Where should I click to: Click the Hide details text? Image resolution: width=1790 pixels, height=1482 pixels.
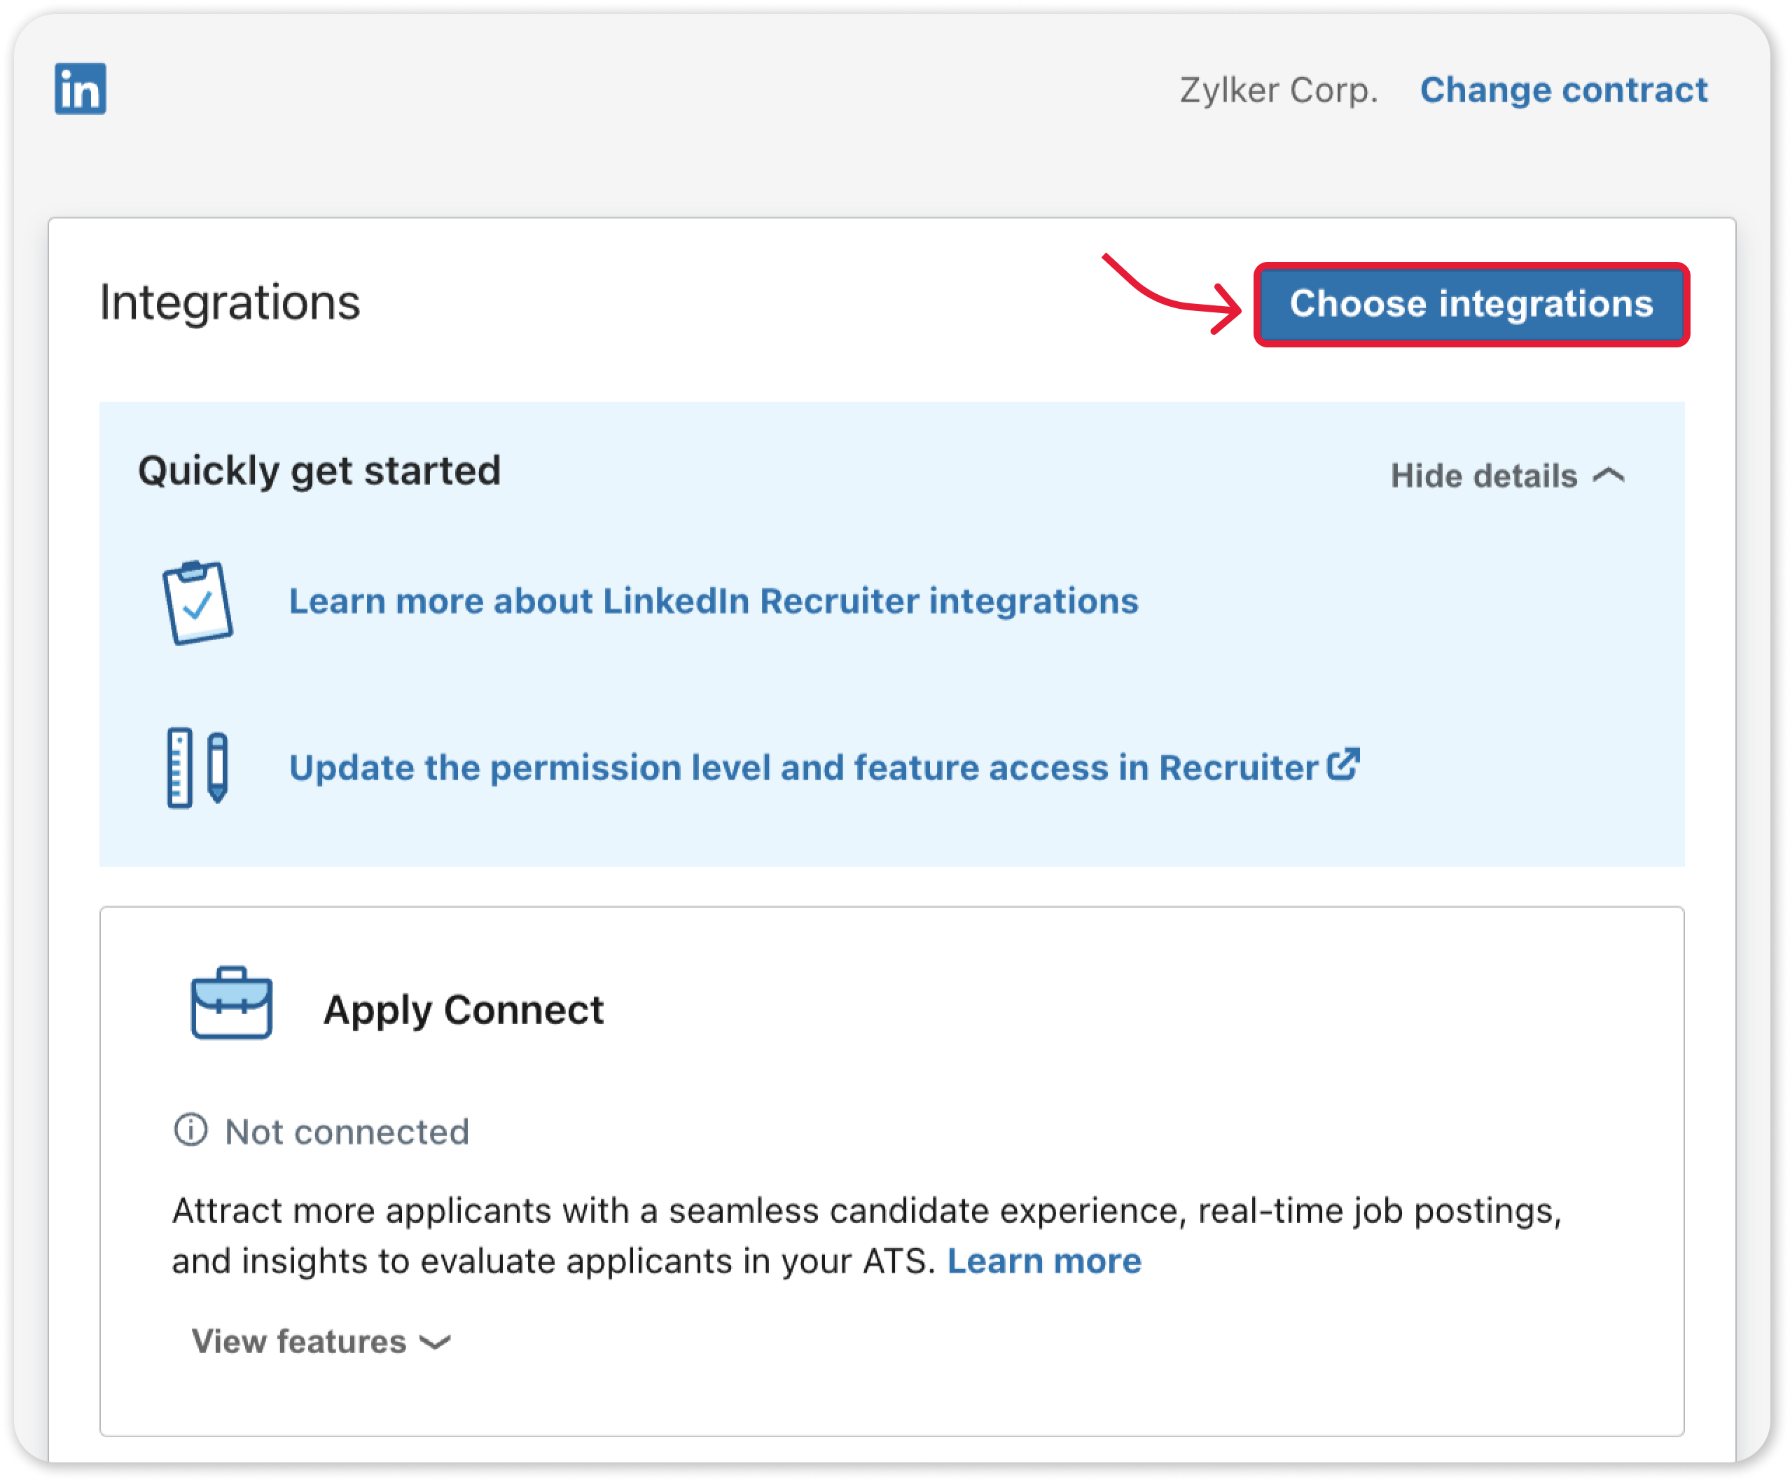(1484, 476)
